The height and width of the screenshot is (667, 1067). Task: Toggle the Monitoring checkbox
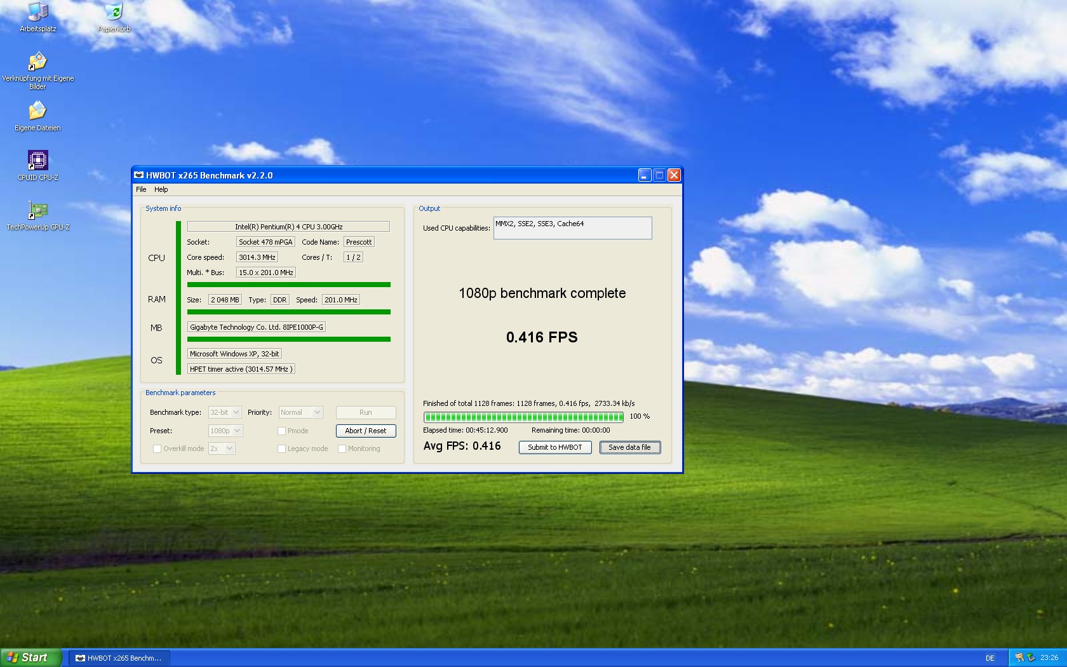click(x=342, y=448)
